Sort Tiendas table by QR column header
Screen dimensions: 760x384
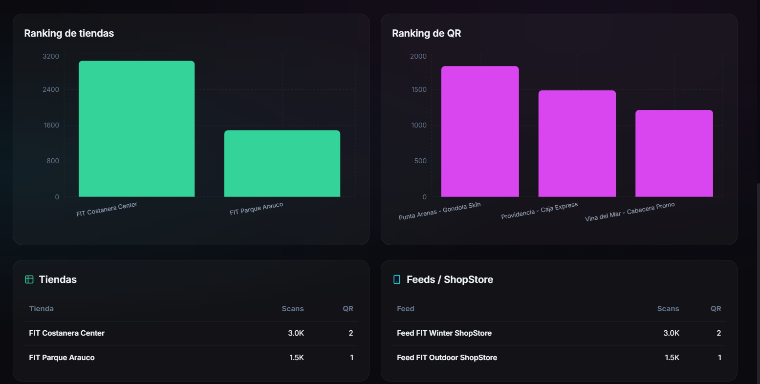tap(347, 309)
